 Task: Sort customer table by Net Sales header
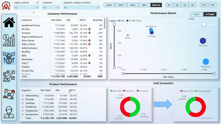tap(56, 20)
